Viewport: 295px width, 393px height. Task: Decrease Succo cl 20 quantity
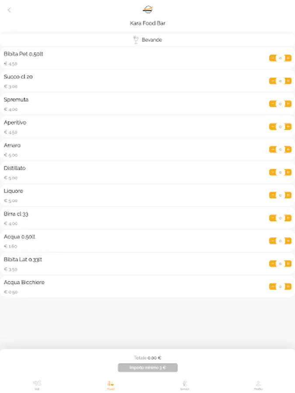click(x=273, y=81)
